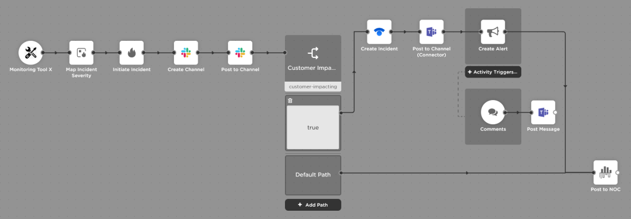Select Teams Post to Channel (Connector) step
This screenshot has height=219, width=631.
point(432,32)
